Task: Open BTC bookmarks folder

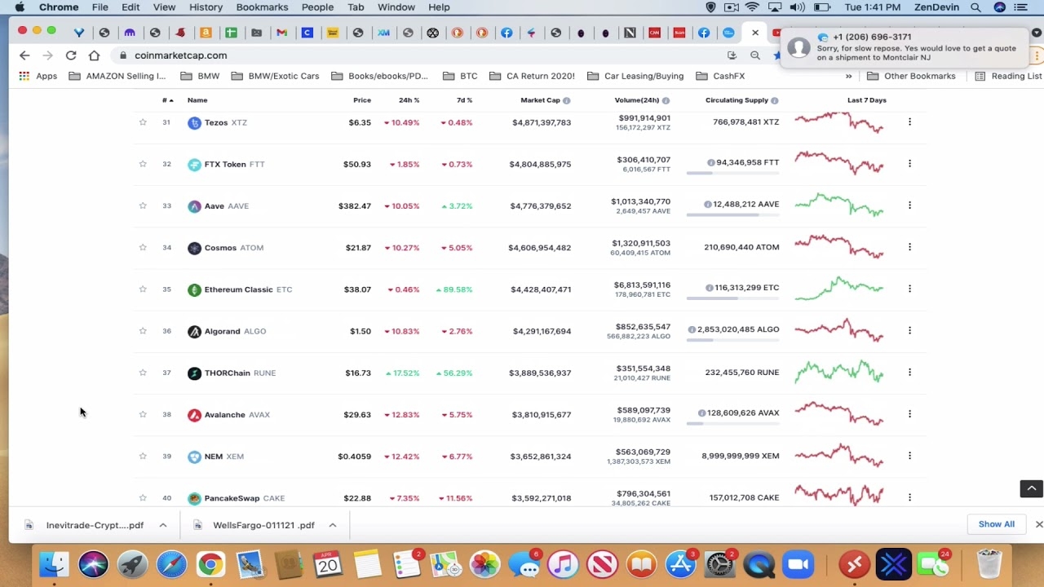Action: coord(460,76)
